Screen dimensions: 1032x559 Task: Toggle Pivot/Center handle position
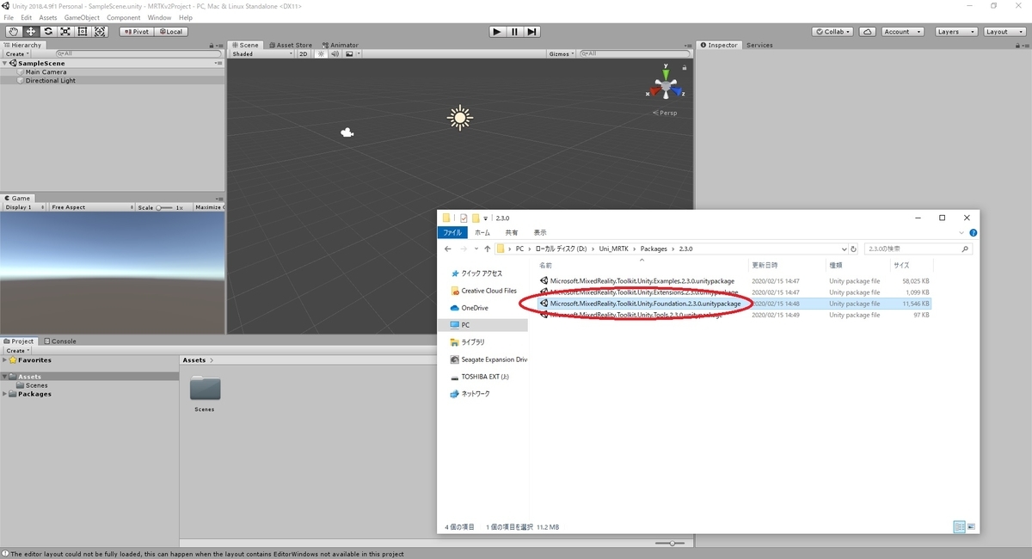pyautogui.click(x=136, y=32)
